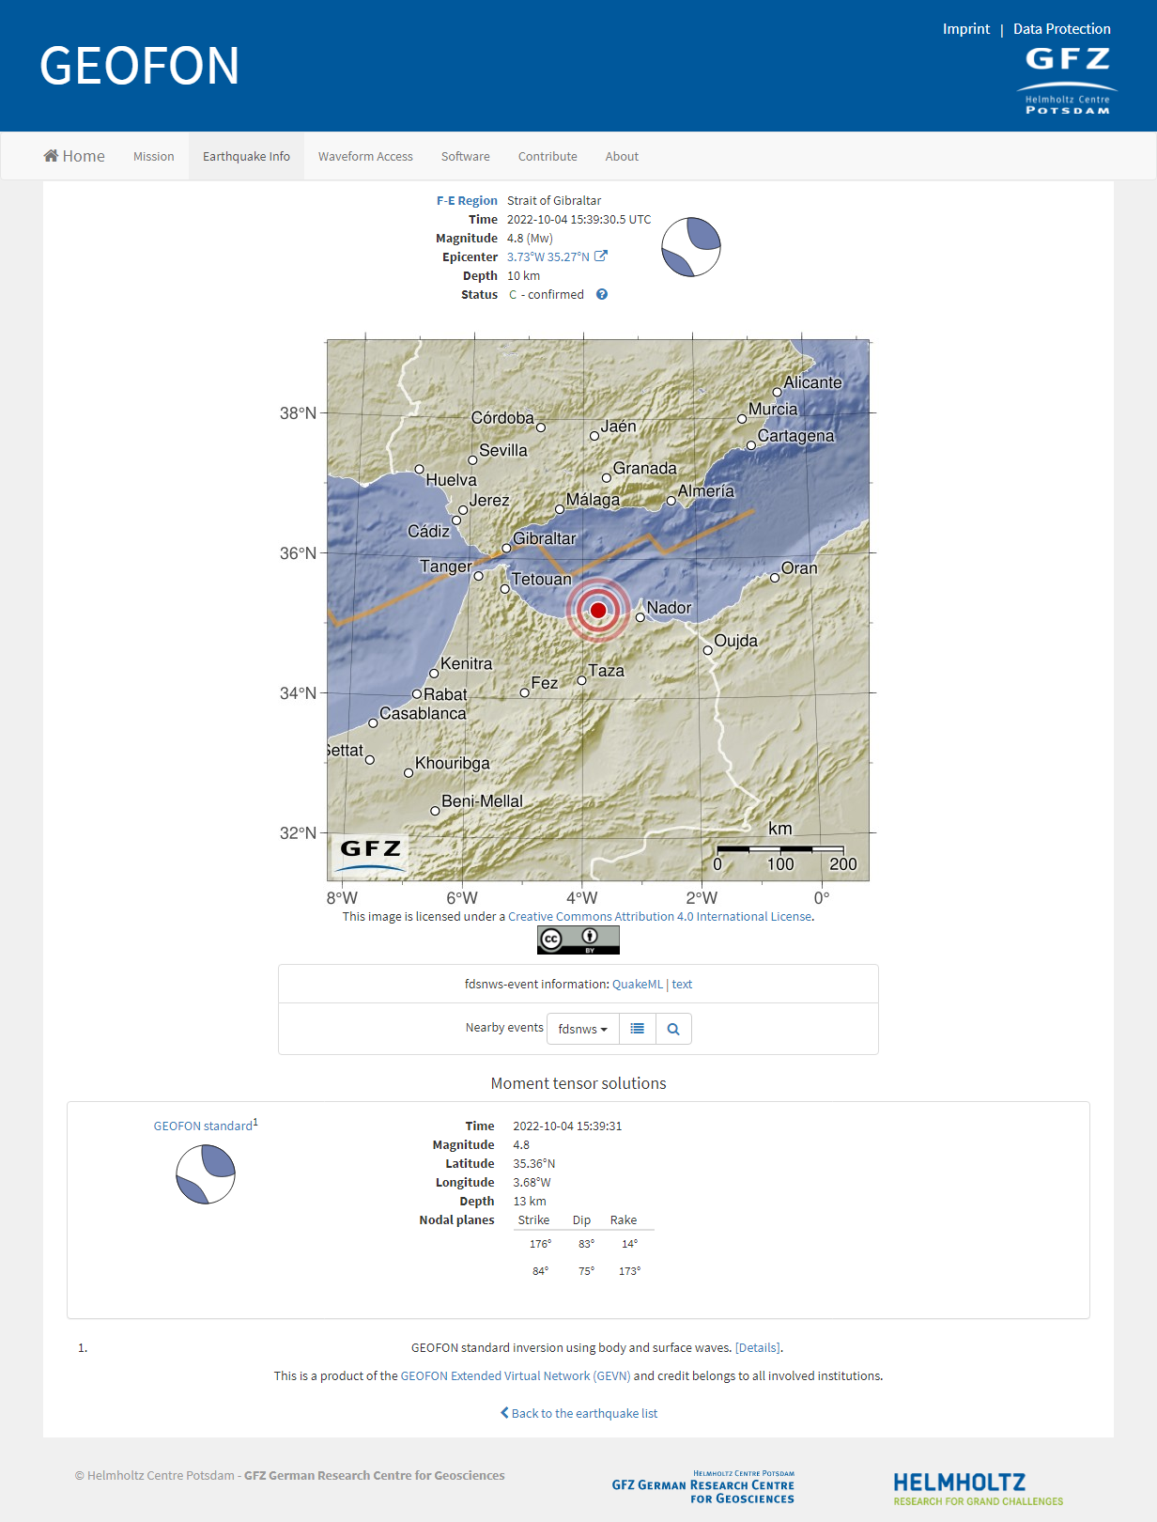Click the GFZ German Research Centre footer logo

coord(702,1487)
